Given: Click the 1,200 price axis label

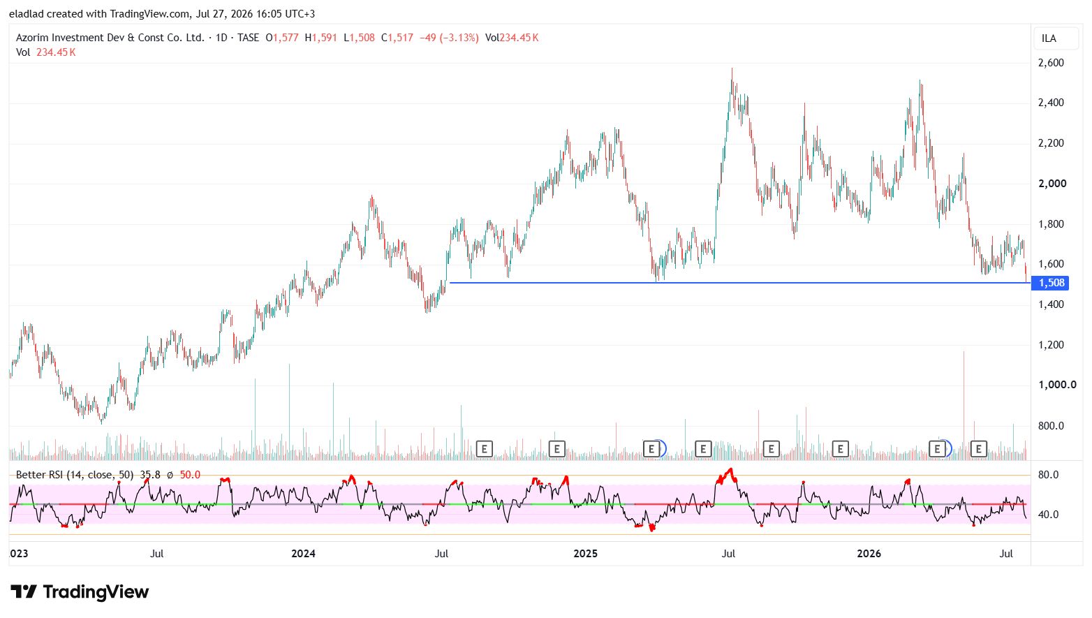Looking at the screenshot, I should pos(1051,345).
